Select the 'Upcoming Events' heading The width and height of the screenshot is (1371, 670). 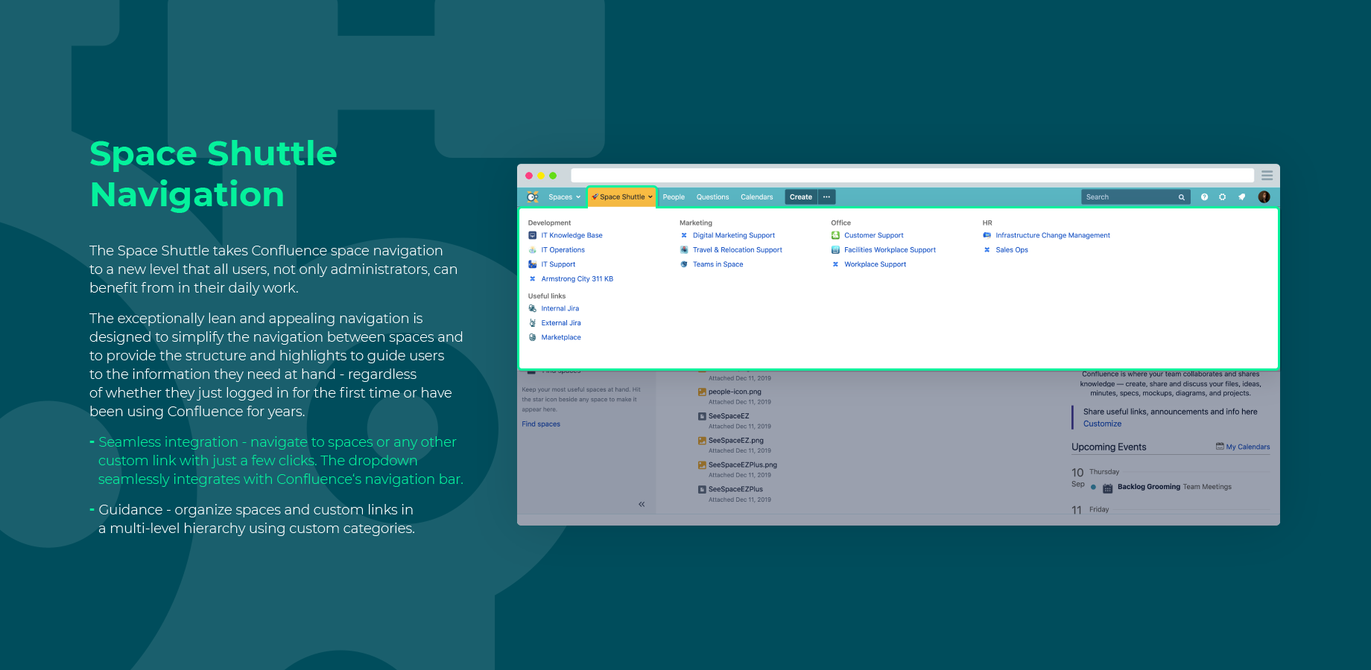click(x=1109, y=447)
